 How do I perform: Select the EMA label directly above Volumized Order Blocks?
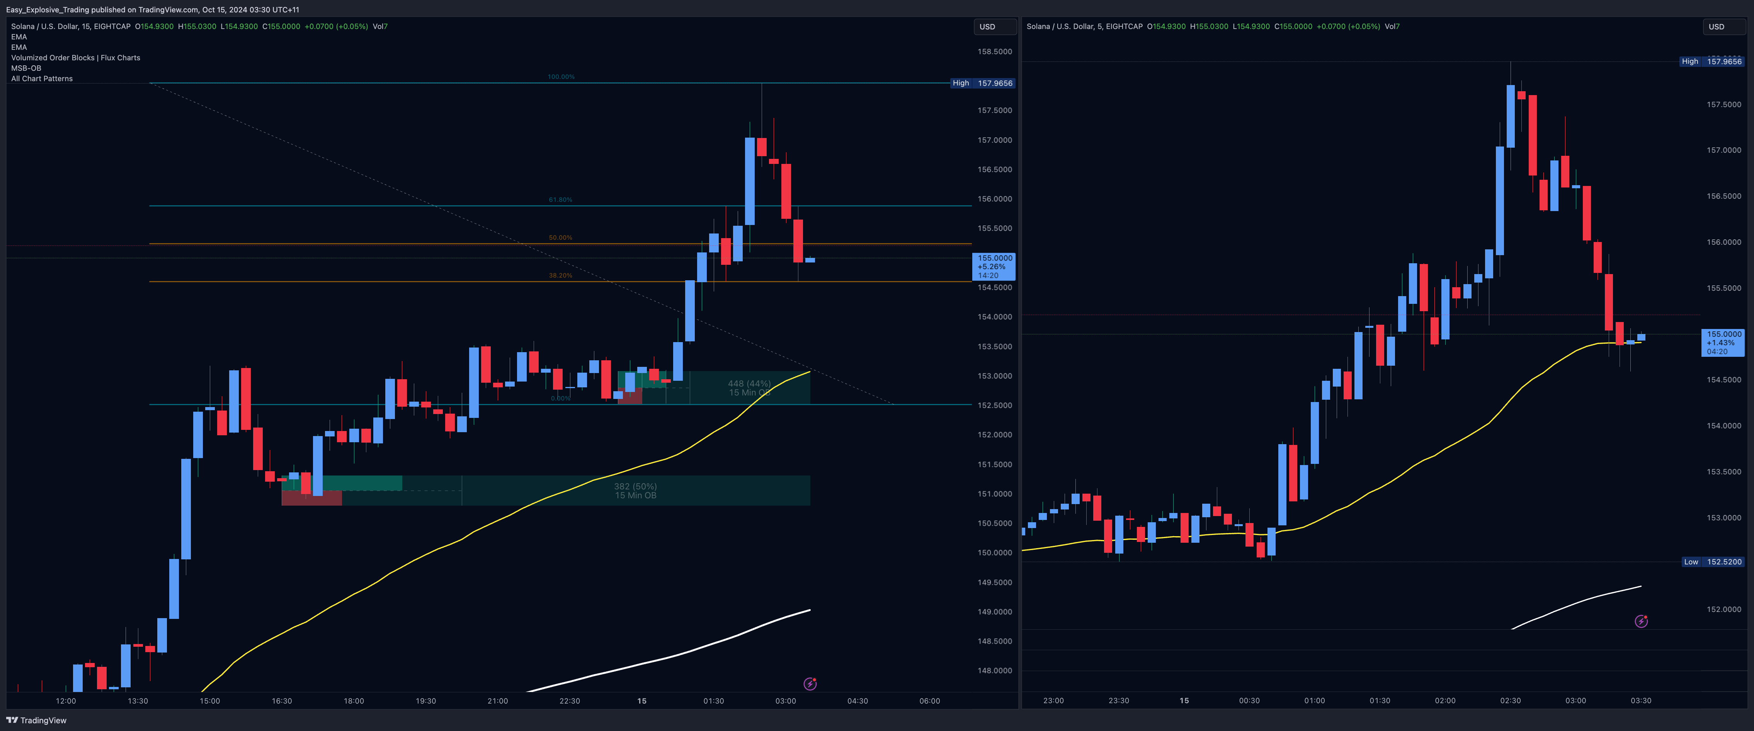(x=19, y=47)
